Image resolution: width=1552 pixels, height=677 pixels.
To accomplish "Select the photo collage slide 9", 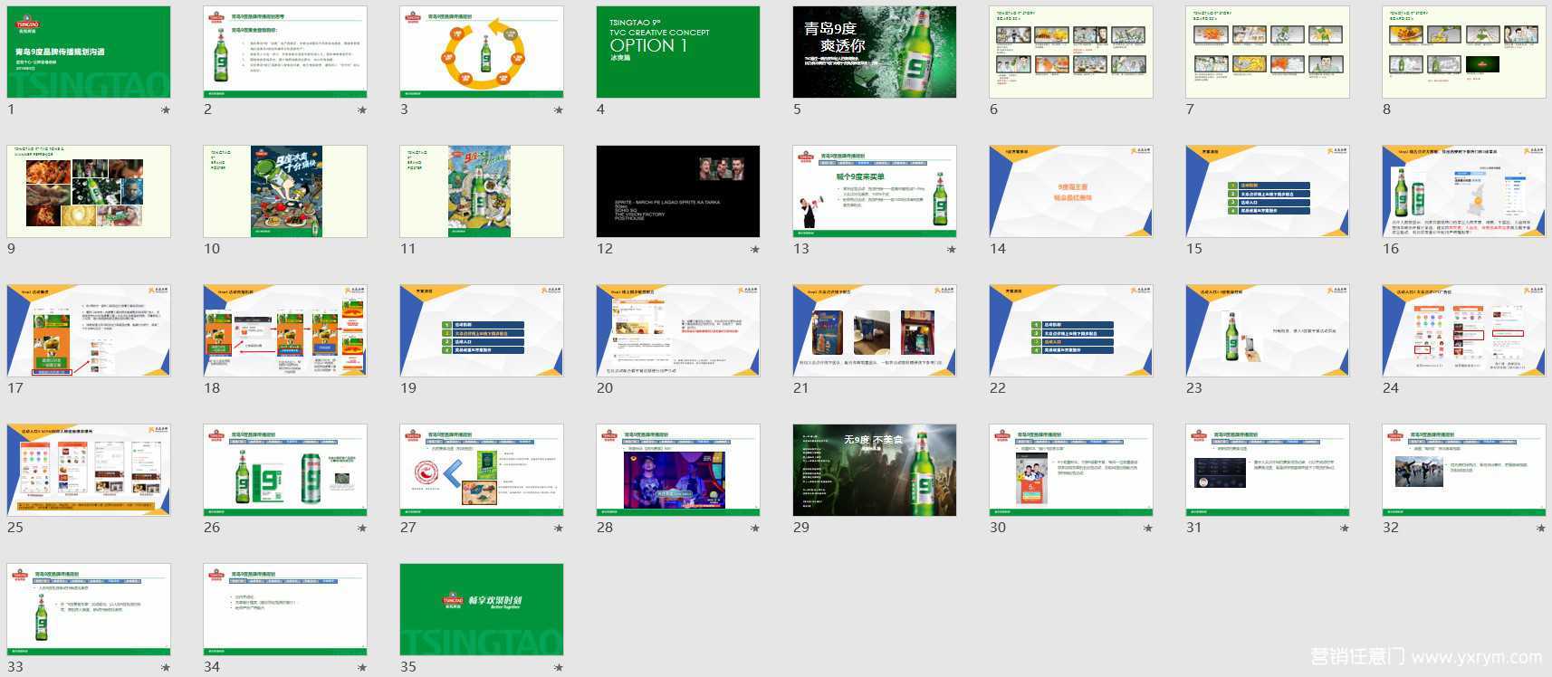I will tap(89, 192).
